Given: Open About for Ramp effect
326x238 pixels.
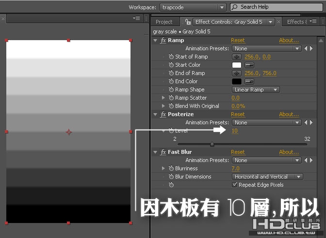Looking at the screenshot, I should click(x=289, y=40).
